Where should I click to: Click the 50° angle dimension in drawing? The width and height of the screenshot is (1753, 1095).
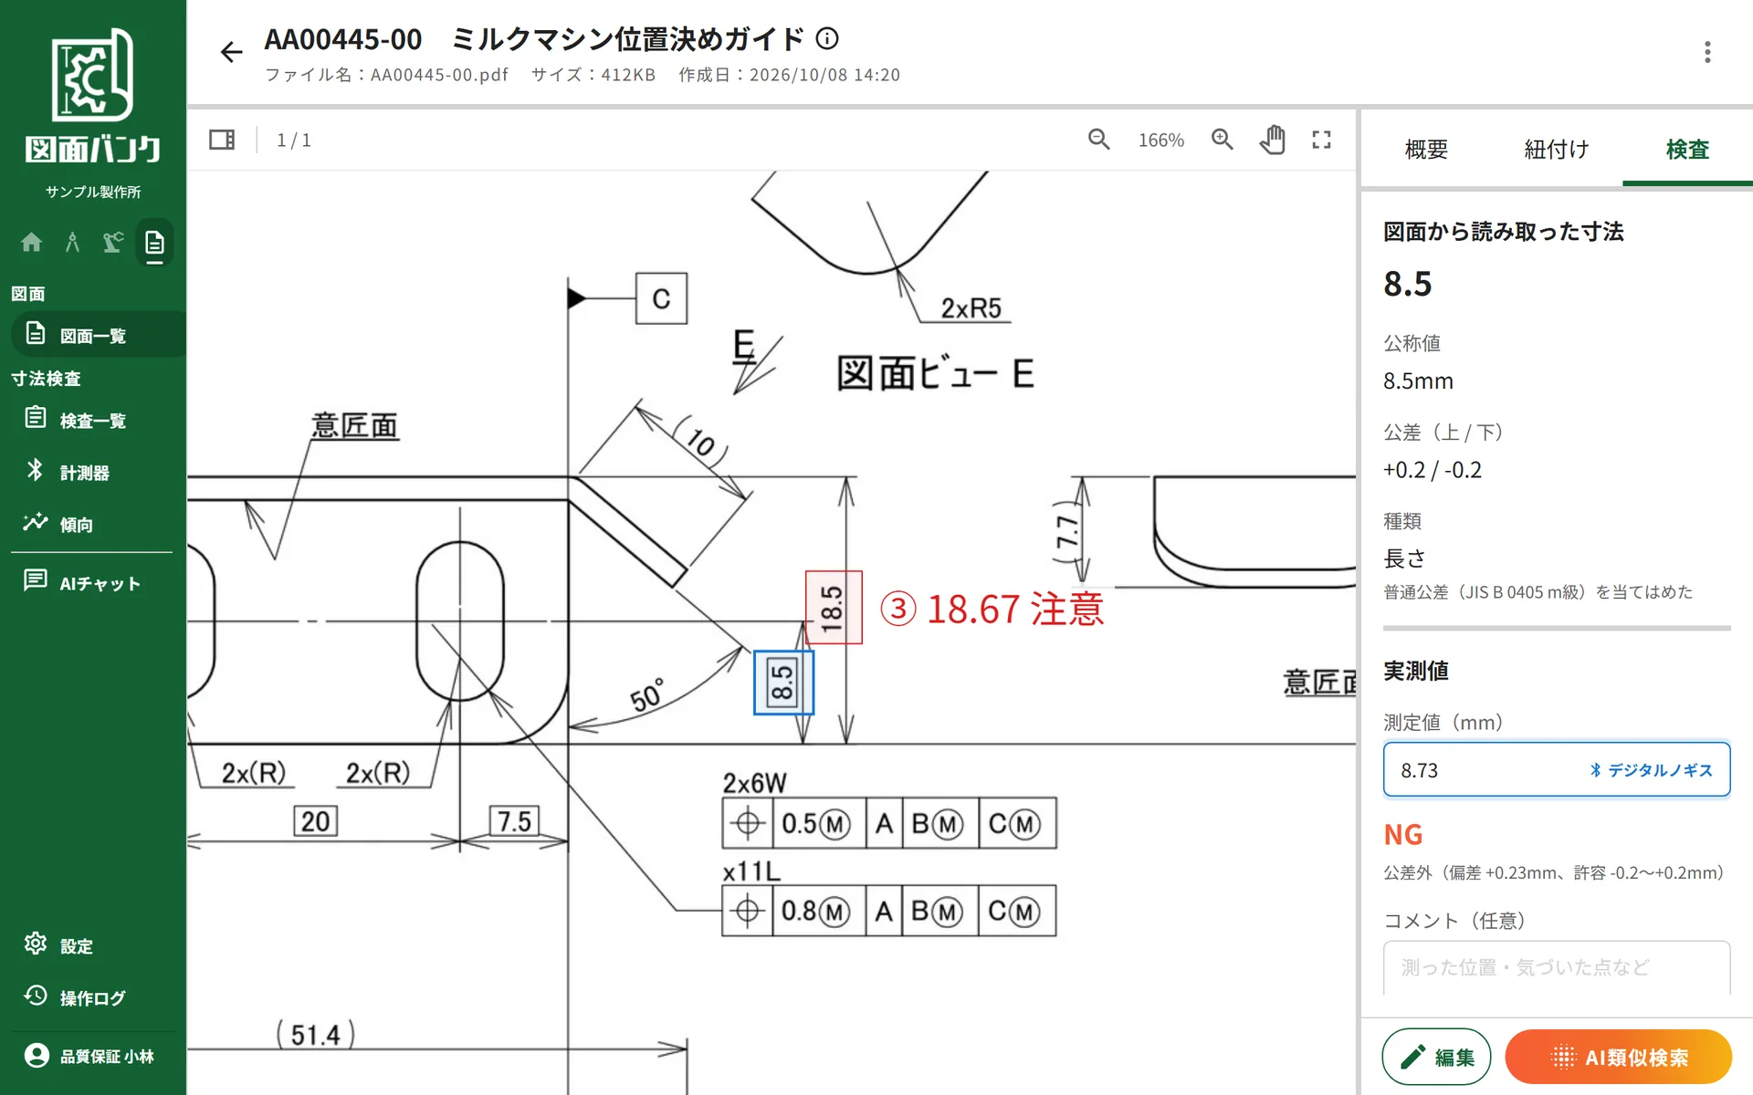[646, 696]
